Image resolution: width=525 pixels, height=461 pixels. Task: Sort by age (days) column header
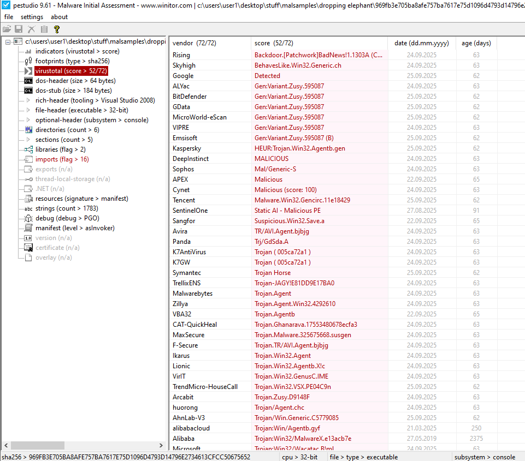point(476,43)
